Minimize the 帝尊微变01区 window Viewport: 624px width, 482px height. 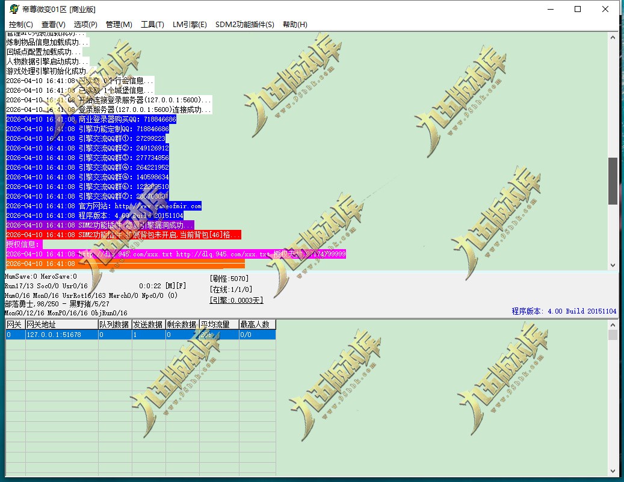pos(551,9)
